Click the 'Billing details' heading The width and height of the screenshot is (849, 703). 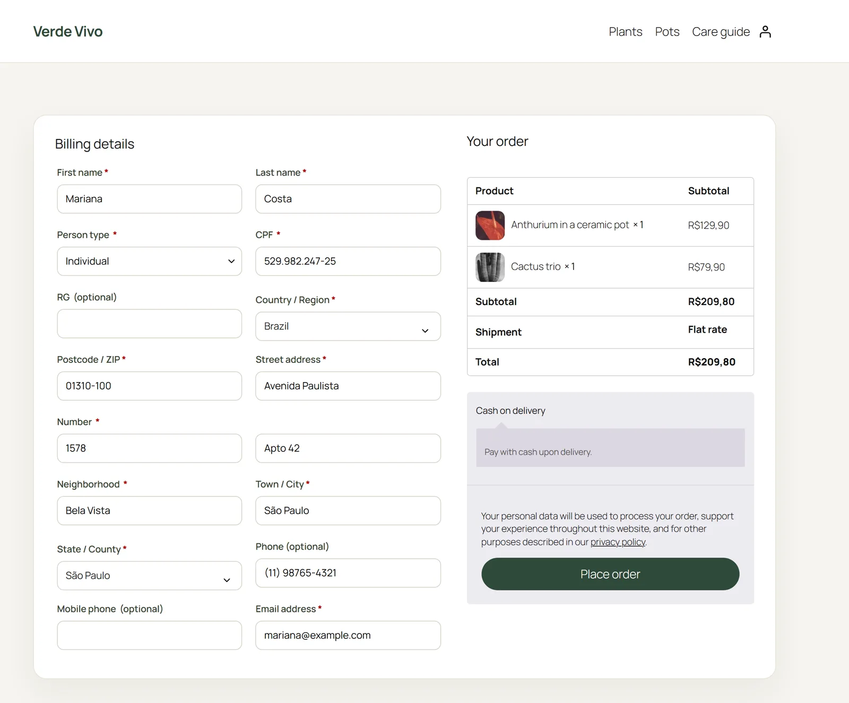pyautogui.click(x=94, y=144)
